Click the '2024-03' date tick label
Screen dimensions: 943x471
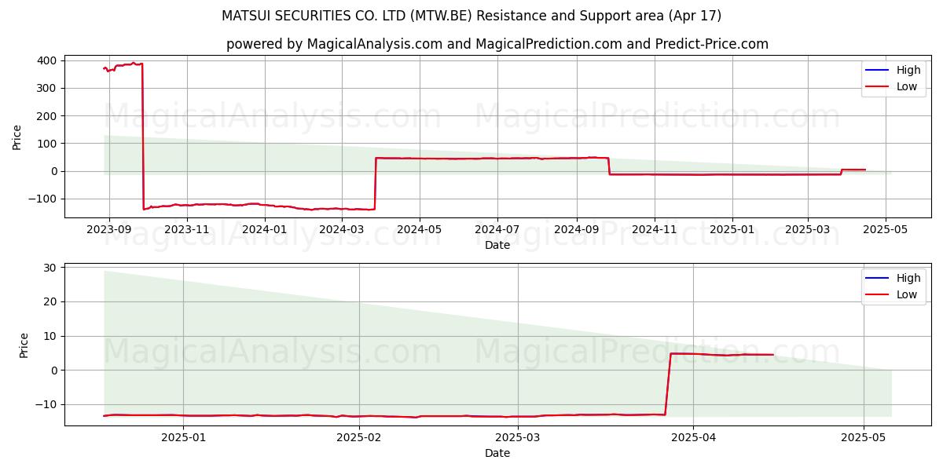pos(342,229)
